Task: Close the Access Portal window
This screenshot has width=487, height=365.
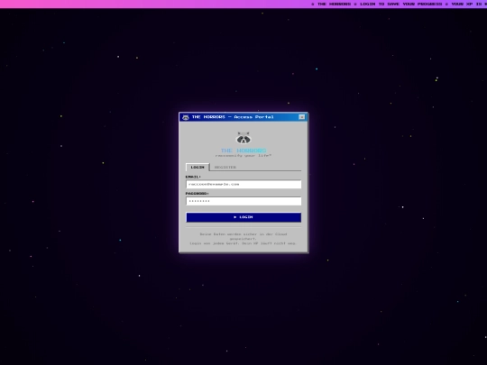Action: tap(301, 117)
